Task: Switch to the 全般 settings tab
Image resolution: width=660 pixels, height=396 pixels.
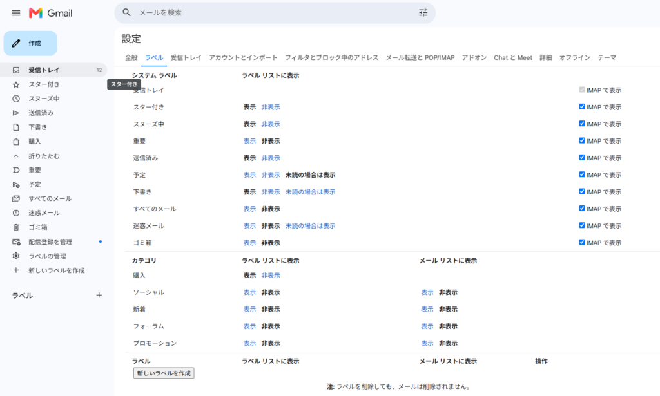Action: (131, 57)
